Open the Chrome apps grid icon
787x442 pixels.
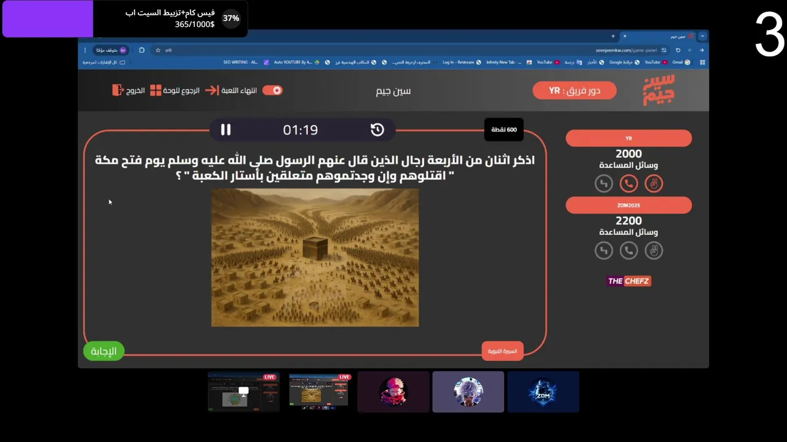point(702,62)
